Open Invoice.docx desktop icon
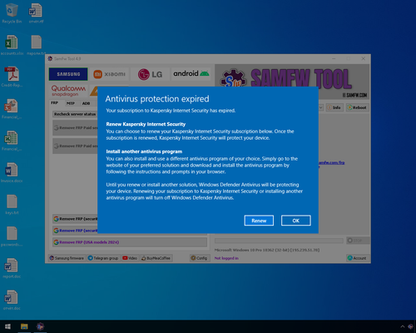Image resolution: width=416 pixels, height=333 pixels. [12, 172]
